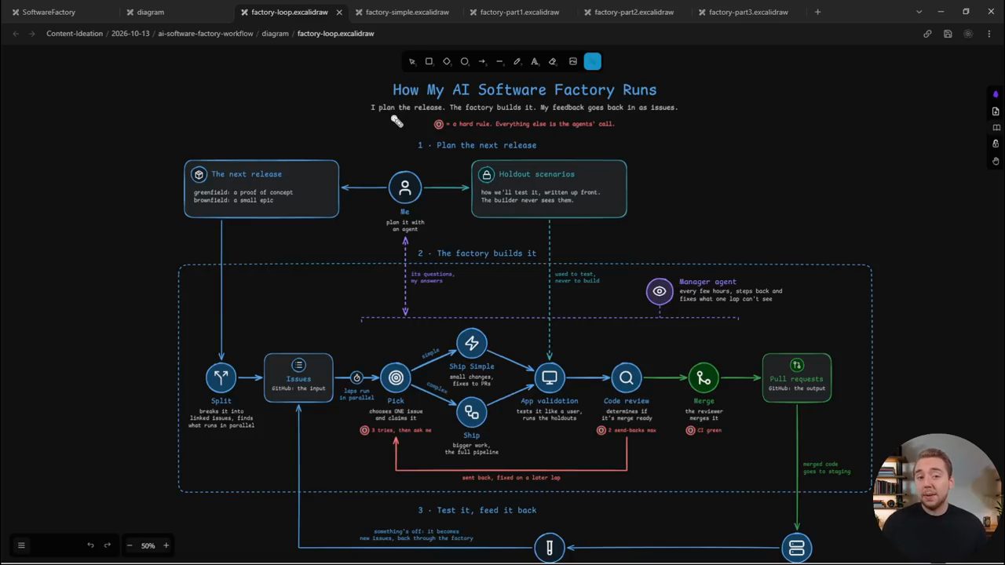Select the Line drawing tool

(499, 61)
